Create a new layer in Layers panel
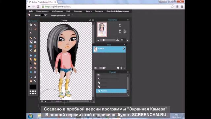This screenshot has width=211, height=119. 118,68
